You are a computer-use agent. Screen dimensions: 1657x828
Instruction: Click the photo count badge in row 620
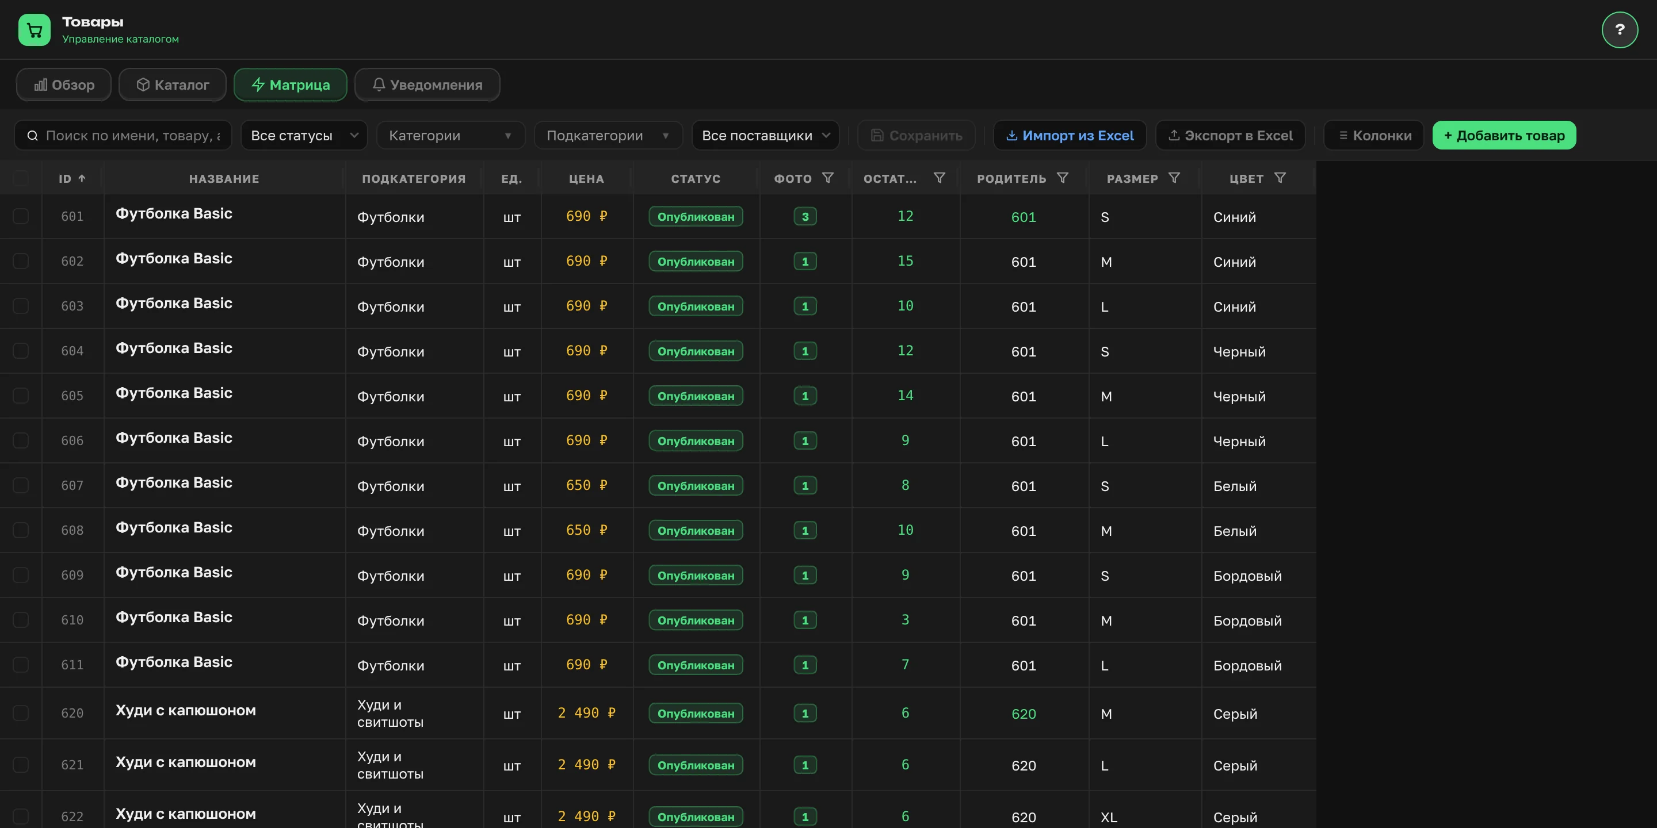(805, 713)
